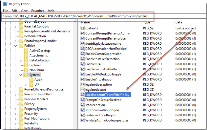
Task: Expand the PropertySystem key
Action: [15, 109]
